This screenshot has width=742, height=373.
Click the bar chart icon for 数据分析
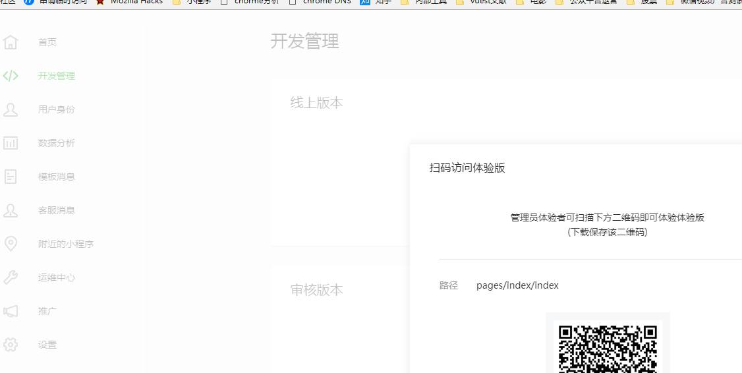(11, 143)
